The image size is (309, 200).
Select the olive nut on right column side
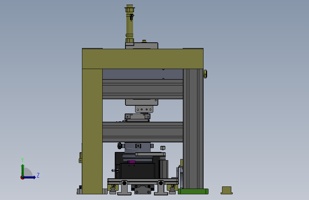pyautogui.click(x=205, y=74)
